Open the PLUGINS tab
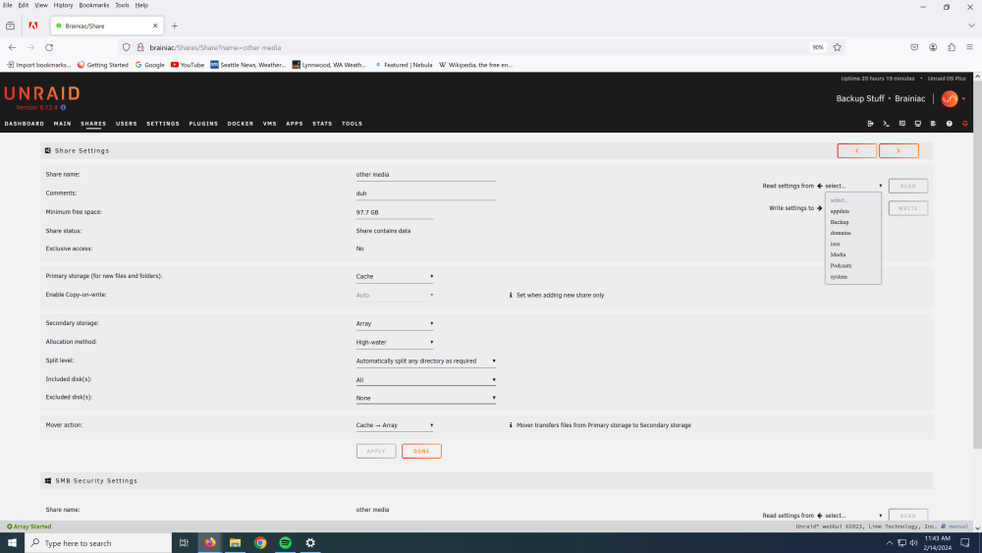Image resolution: width=982 pixels, height=553 pixels. [x=203, y=124]
